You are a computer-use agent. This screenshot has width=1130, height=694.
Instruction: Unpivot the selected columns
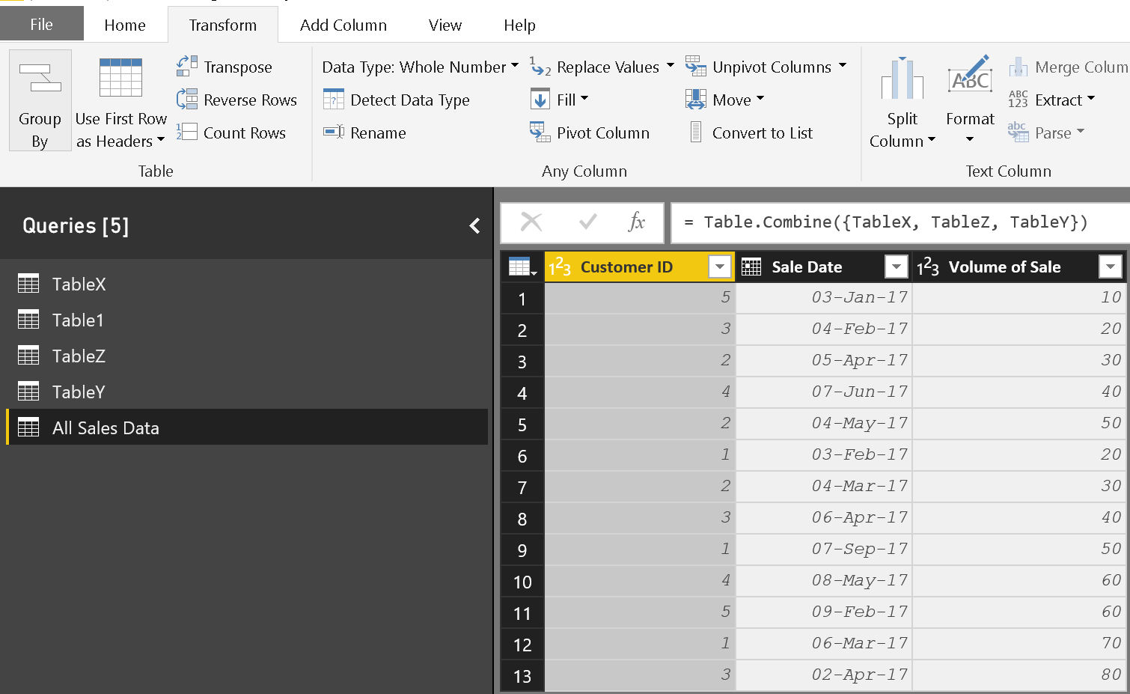tap(763, 67)
